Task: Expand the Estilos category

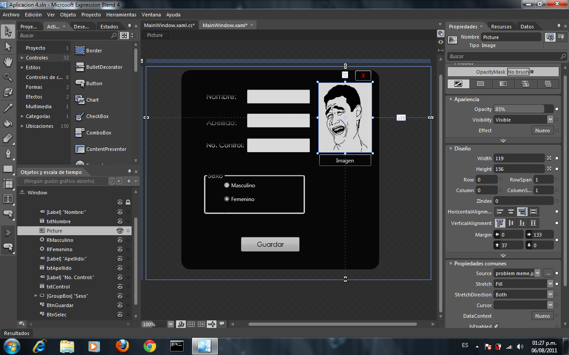Action: tap(22, 67)
